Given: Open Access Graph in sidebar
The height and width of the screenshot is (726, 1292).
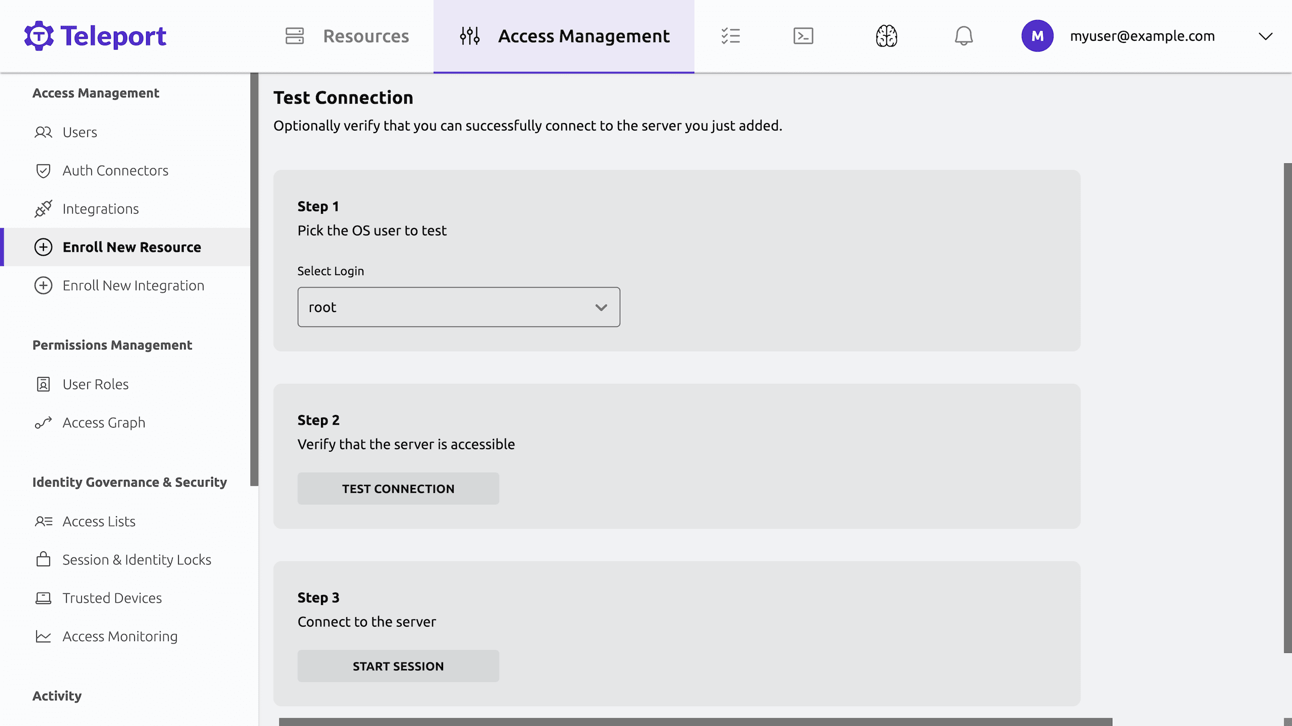Looking at the screenshot, I should [104, 421].
